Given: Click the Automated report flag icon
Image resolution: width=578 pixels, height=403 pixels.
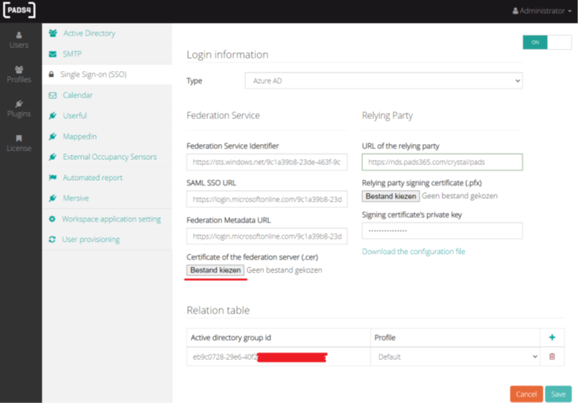Looking at the screenshot, I should [x=53, y=177].
